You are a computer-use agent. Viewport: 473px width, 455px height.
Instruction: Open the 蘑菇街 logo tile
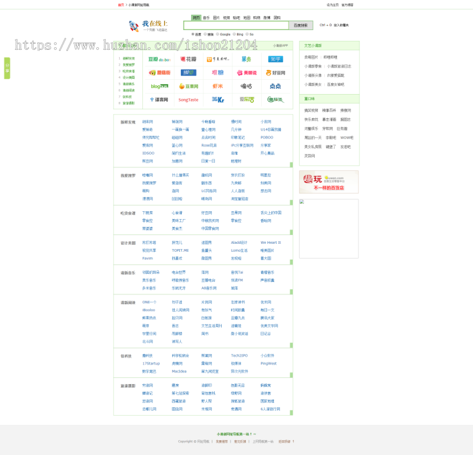[x=160, y=73]
